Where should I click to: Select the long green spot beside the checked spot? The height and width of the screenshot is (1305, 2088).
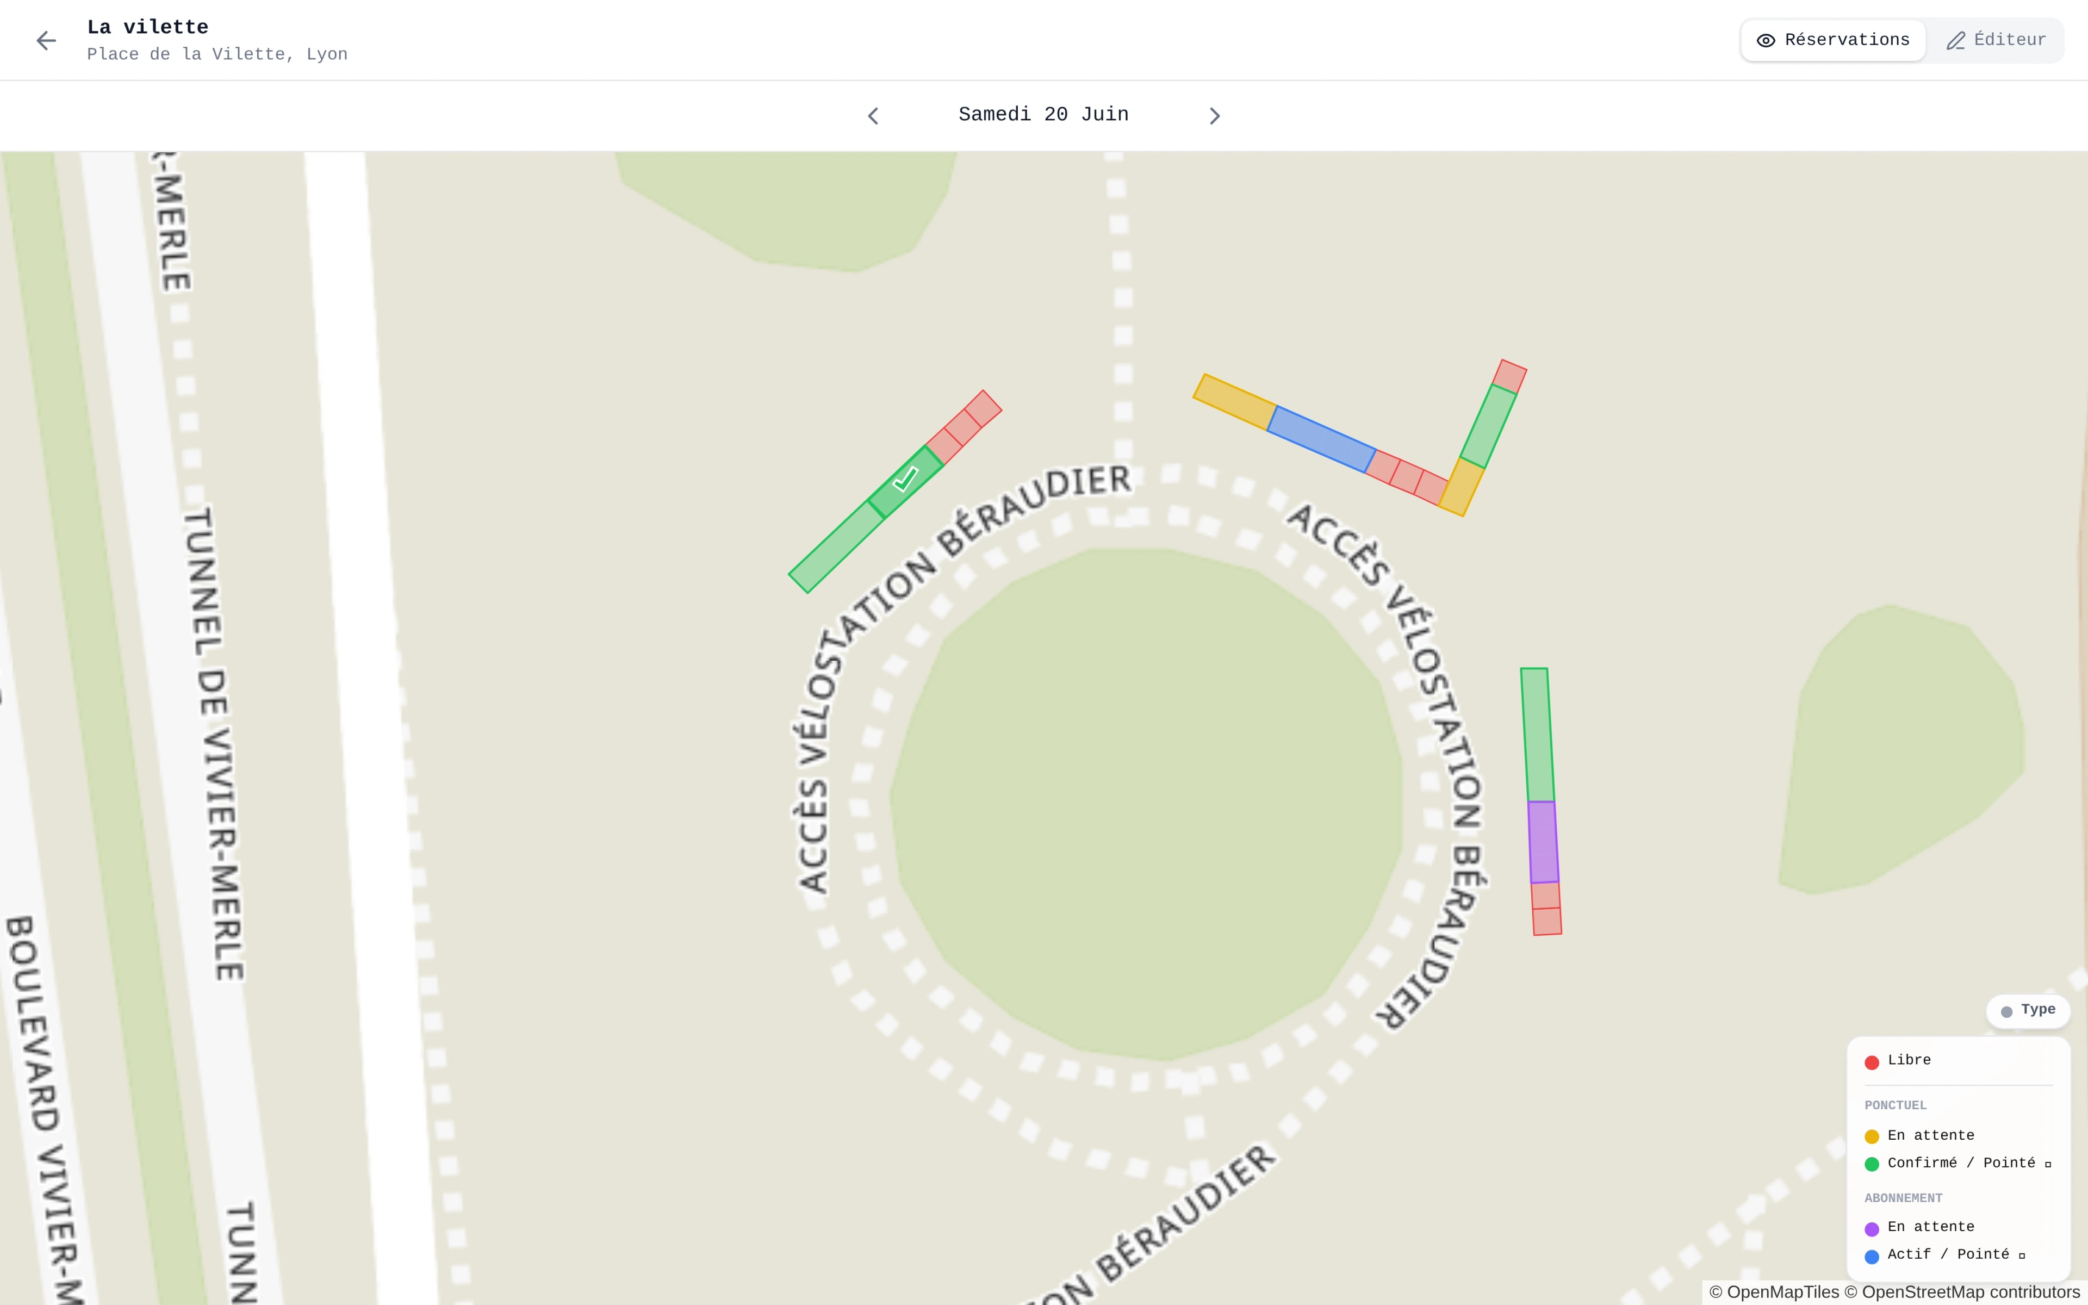click(837, 547)
